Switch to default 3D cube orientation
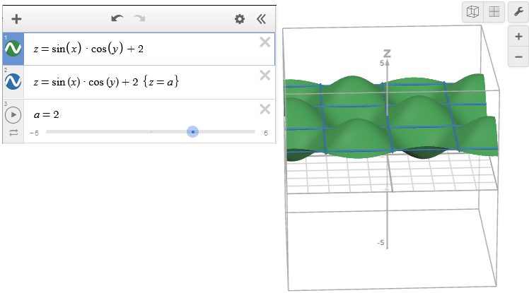Viewport: 529px width, 293px height. tap(472, 12)
